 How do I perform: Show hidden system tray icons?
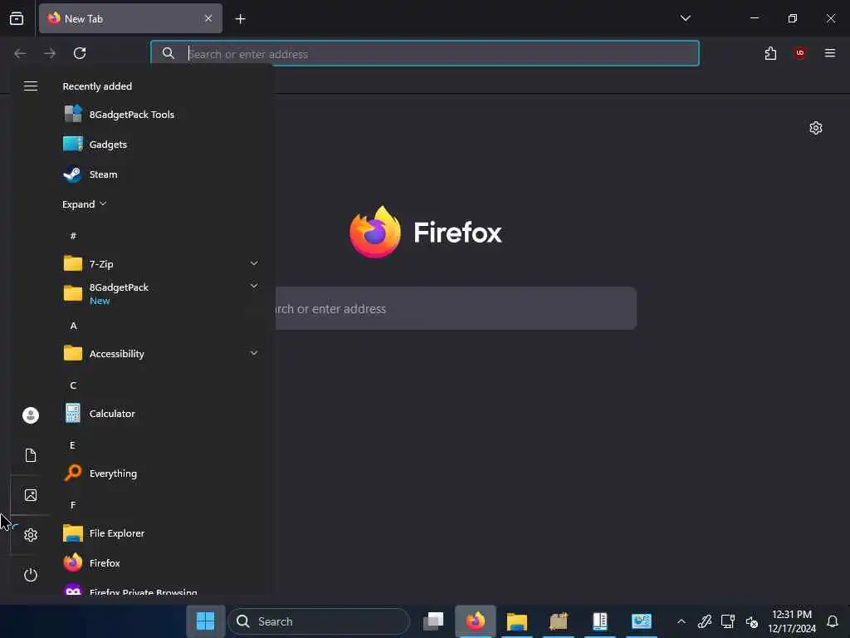[x=681, y=621]
